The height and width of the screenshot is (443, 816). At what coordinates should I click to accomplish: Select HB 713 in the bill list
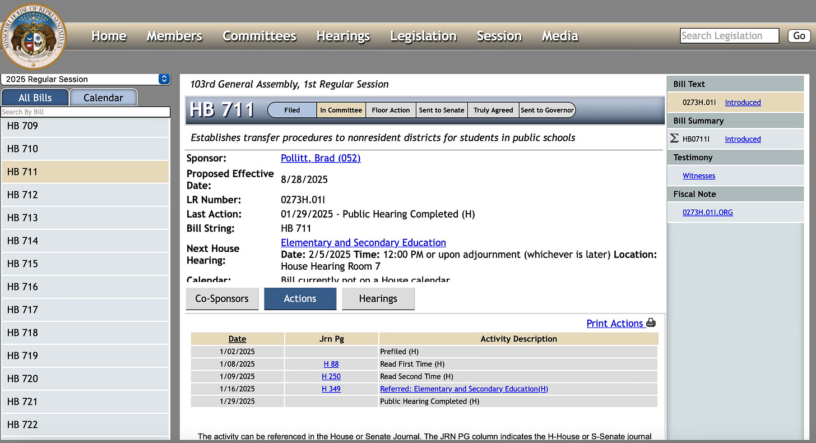85,218
